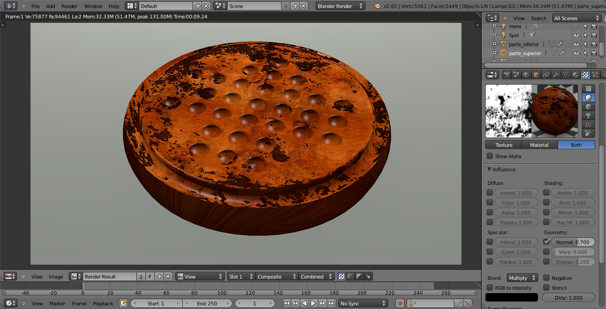606x309 pixels.
Task: Play animation in reverse
Action: [304, 304]
